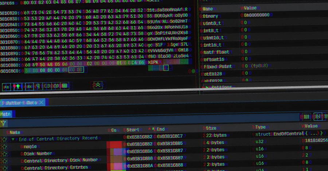Image resolution: width=328 pixels, height=171 pixels.
Task: Click the filter funnel icon in Pattern Data
Action: 4,123
